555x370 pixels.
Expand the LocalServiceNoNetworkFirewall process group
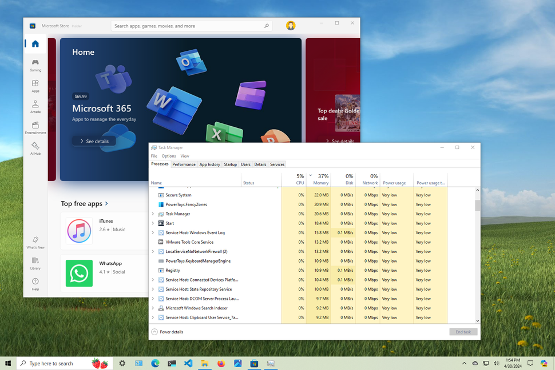click(152, 251)
